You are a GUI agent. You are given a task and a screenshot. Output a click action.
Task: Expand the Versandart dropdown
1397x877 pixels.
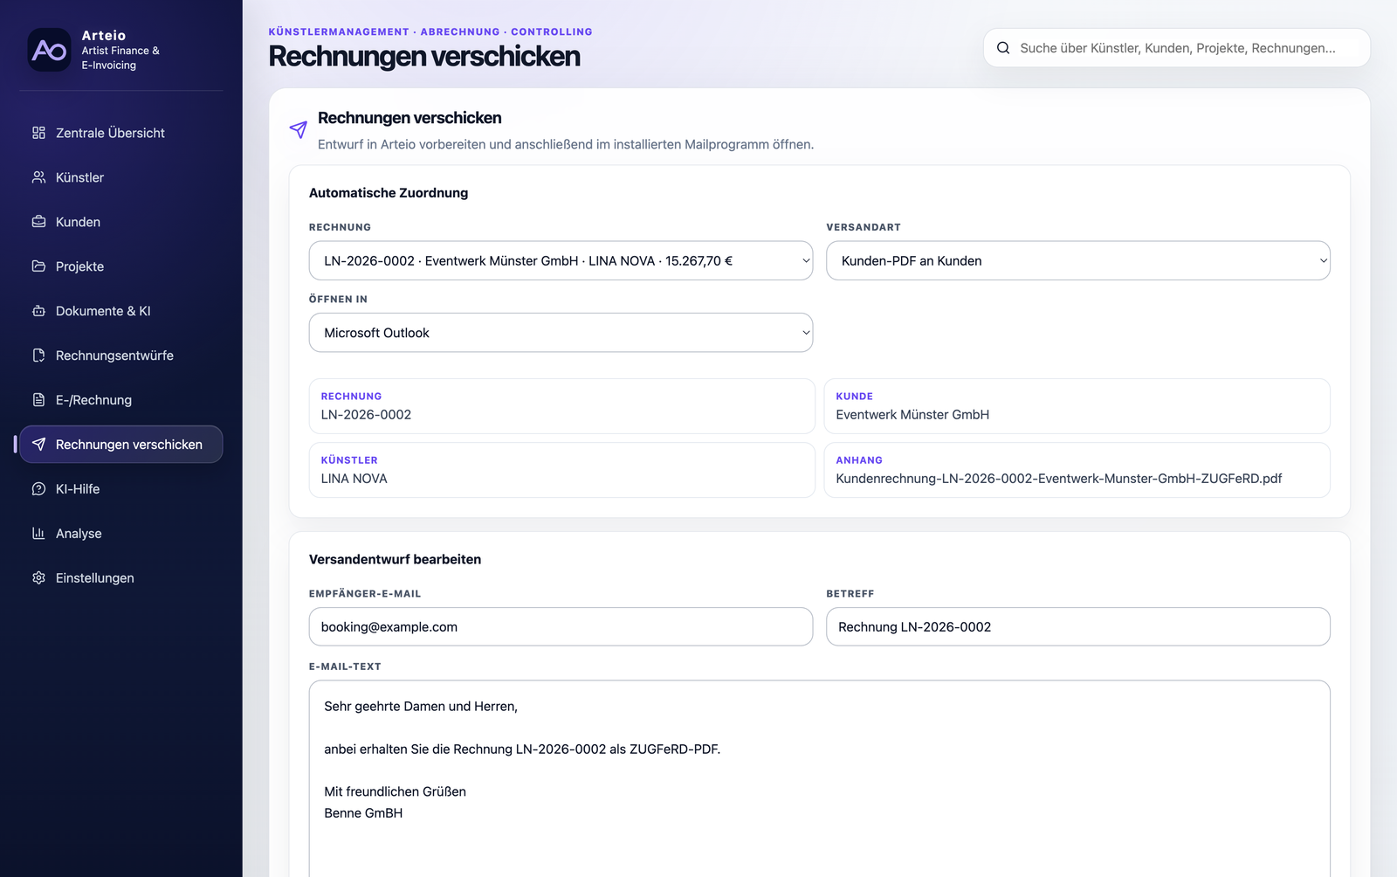(1078, 260)
